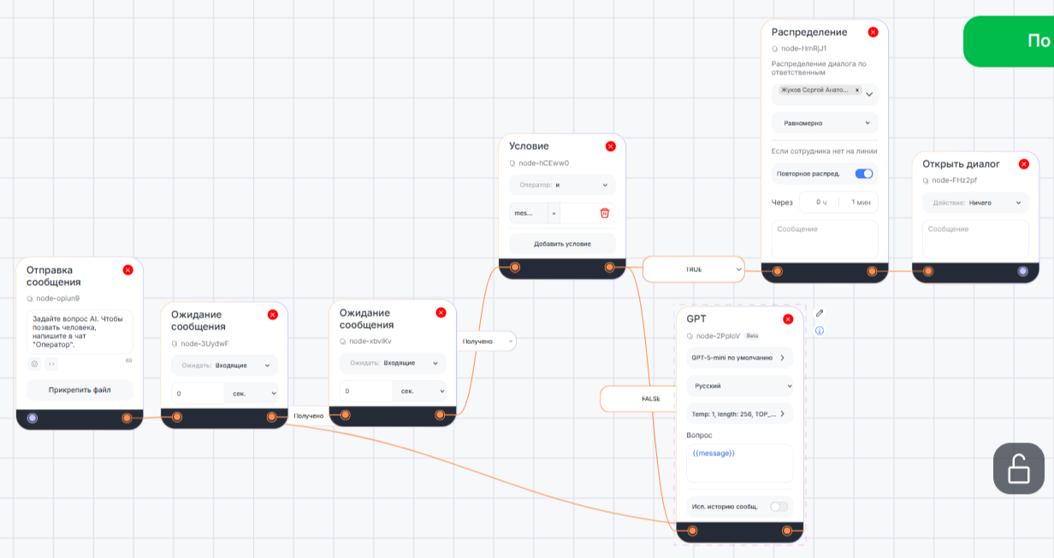Open the Равномерно distribution dropdown
The image size is (1054, 558).
(x=825, y=123)
